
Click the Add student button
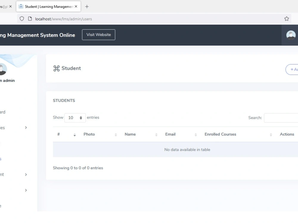pyautogui.click(x=292, y=70)
